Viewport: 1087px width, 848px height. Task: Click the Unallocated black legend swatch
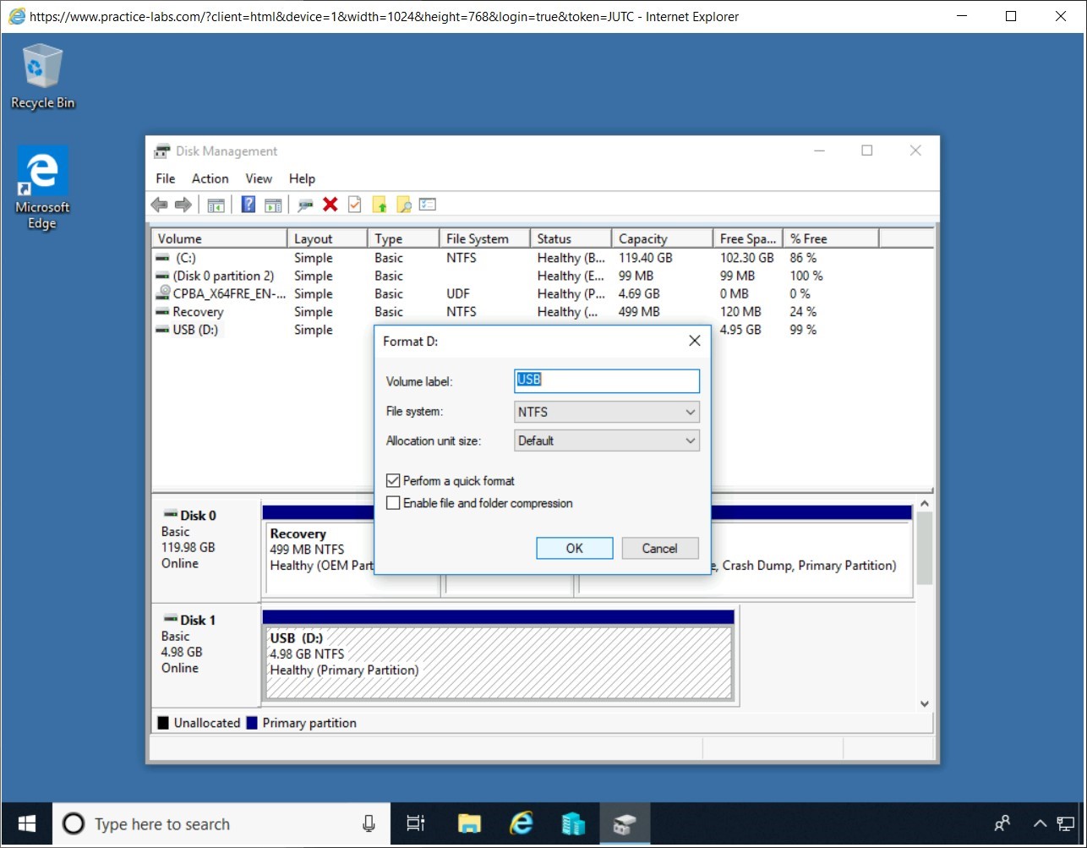[163, 723]
